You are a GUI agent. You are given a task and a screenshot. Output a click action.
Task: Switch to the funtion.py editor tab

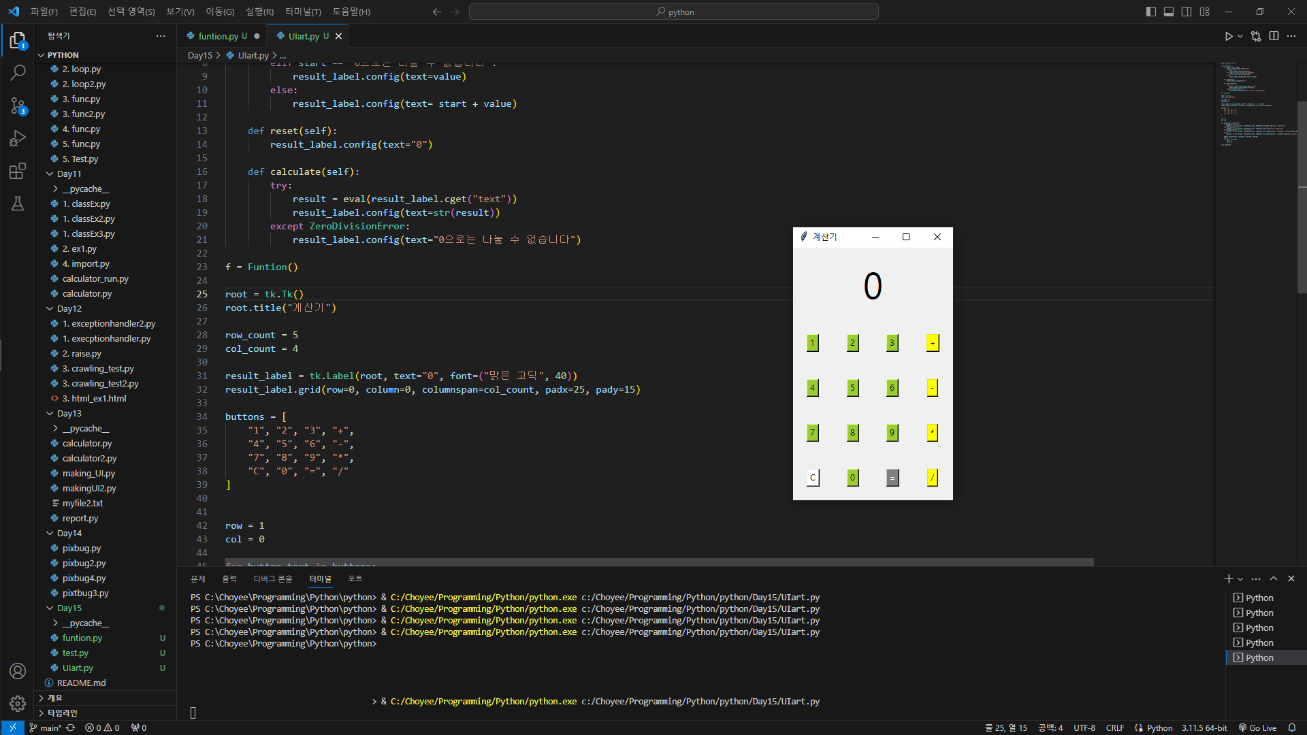point(218,36)
